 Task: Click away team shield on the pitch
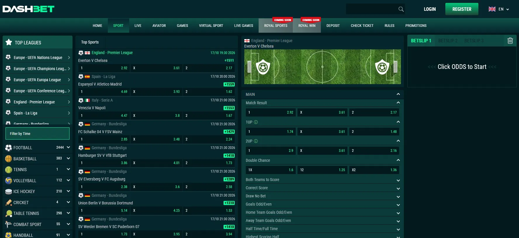coord(382,67)
